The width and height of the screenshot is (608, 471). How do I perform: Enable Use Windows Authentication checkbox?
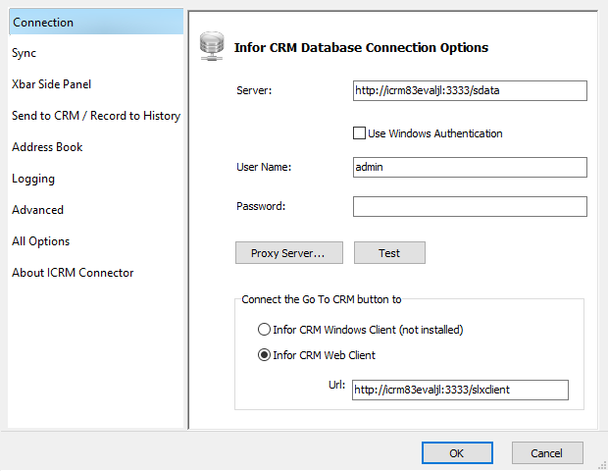point(359,133)
